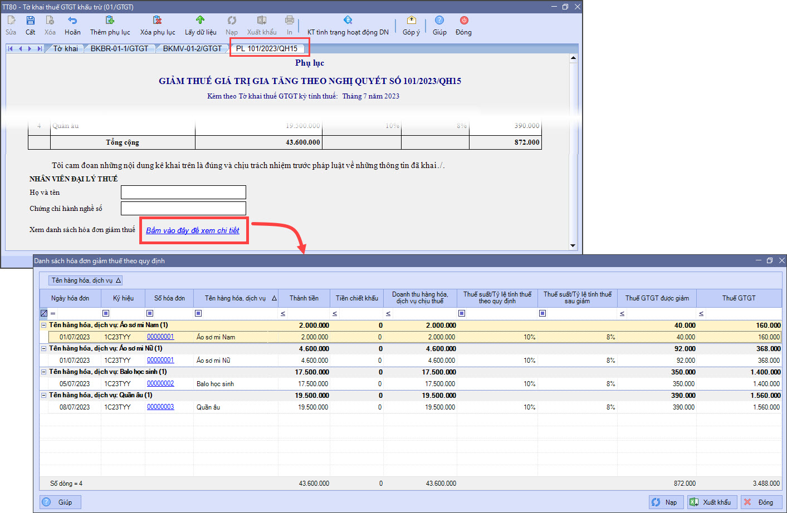Click the Bấm vào đây để xem chi tiết link

pyautogui.click(x=192, y=230)
